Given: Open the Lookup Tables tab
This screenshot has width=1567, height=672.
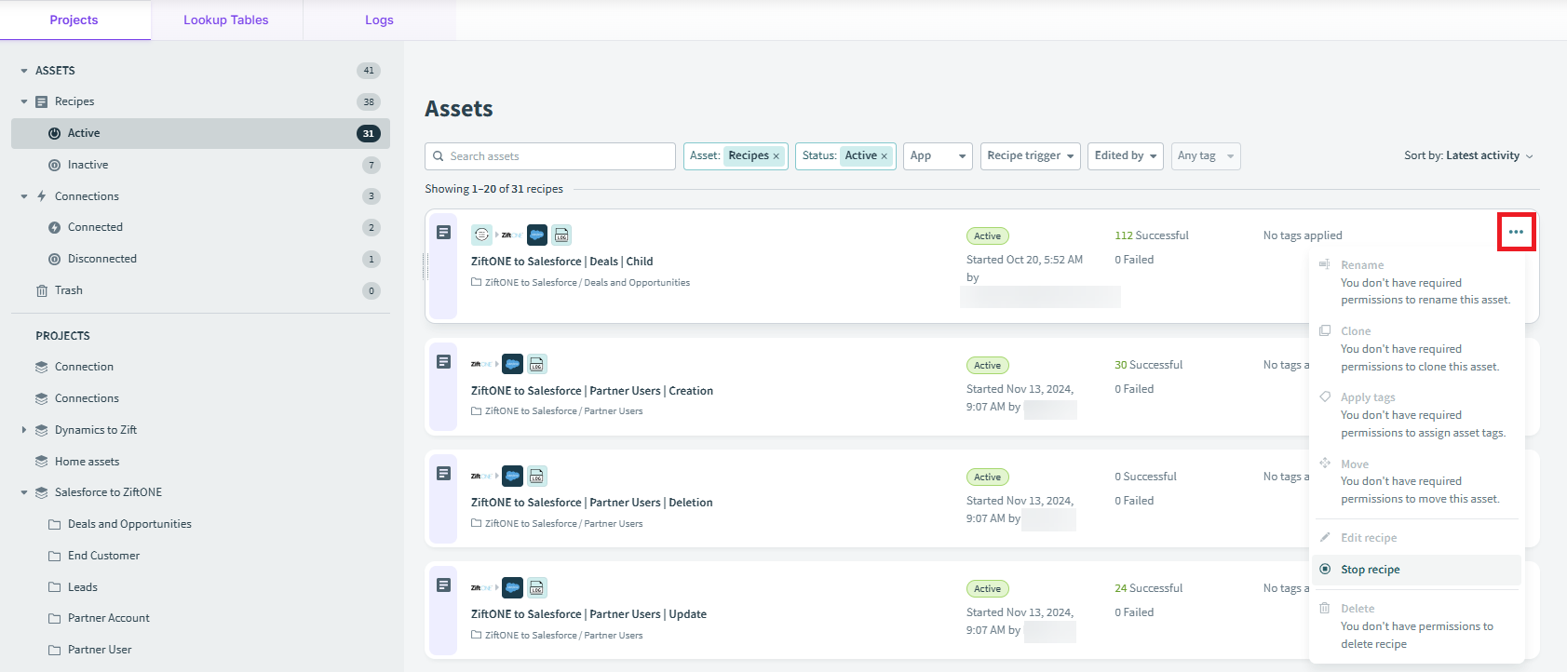Looking at the screenshot, I should point(226,20).
